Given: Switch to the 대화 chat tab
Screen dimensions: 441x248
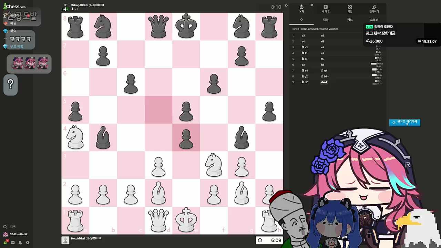Looking at the screenshot, I should click(x=326, y=20).
